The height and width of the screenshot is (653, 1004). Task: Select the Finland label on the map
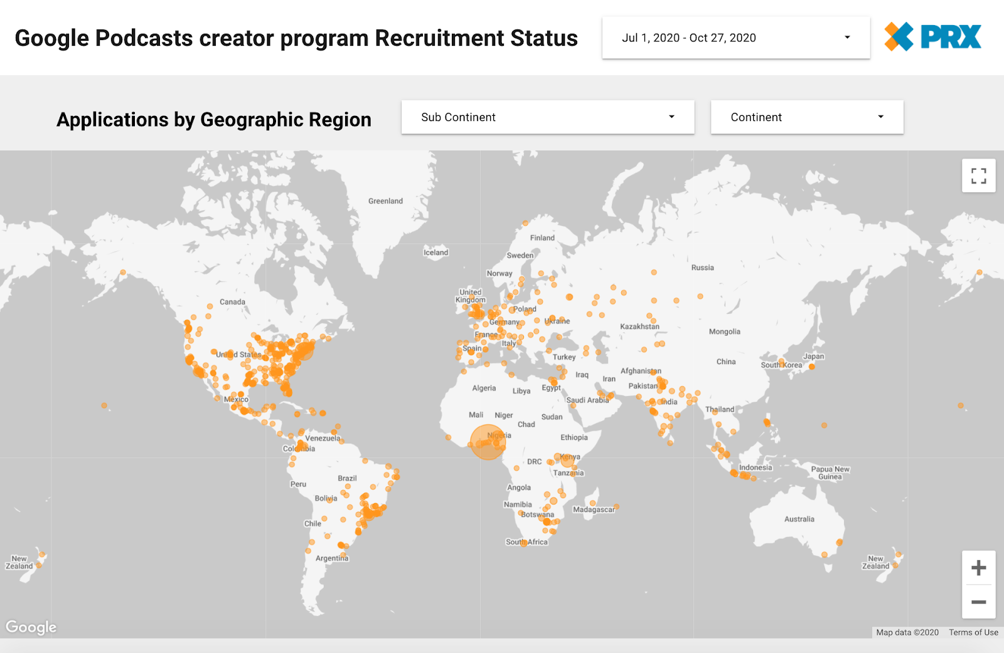pyautogui.click(x=542, y=238)
